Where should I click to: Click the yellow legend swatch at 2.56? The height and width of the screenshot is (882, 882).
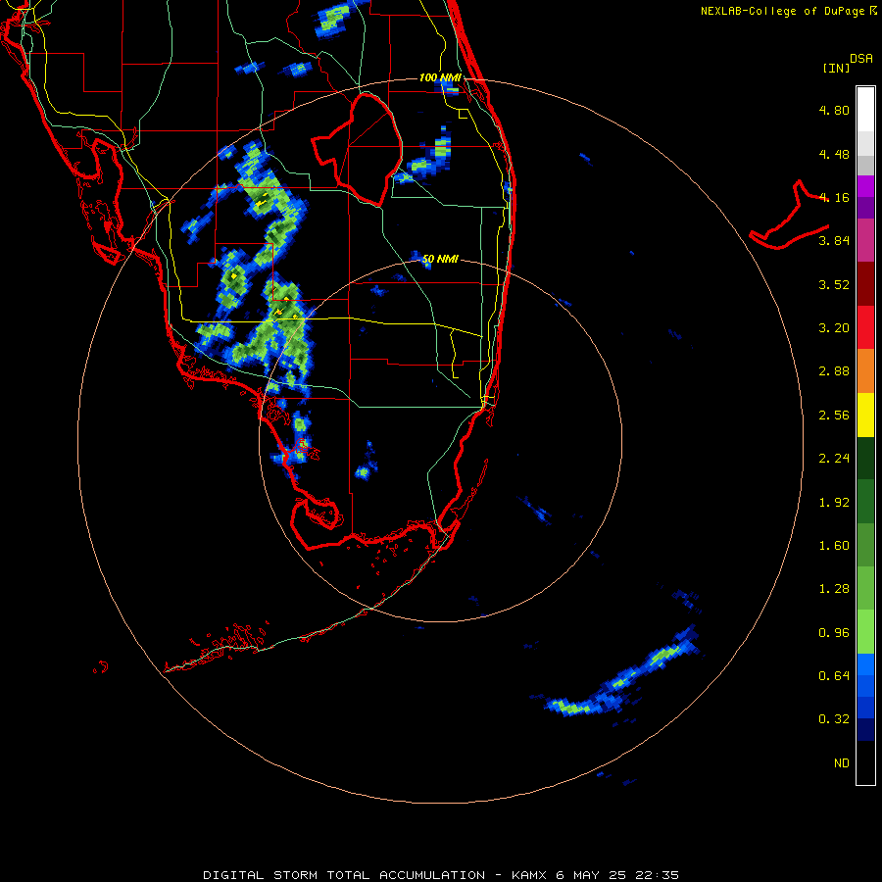pyautogui.click(x=865, y=416)
